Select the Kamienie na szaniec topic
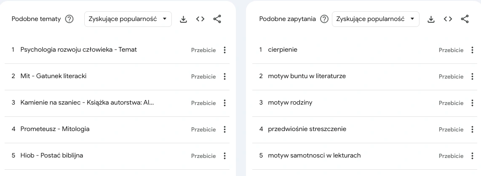481x176 pixels. click(x=87, y=102)
